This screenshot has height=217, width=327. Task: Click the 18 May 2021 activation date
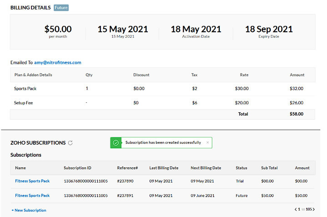click(x=196, y=29)
